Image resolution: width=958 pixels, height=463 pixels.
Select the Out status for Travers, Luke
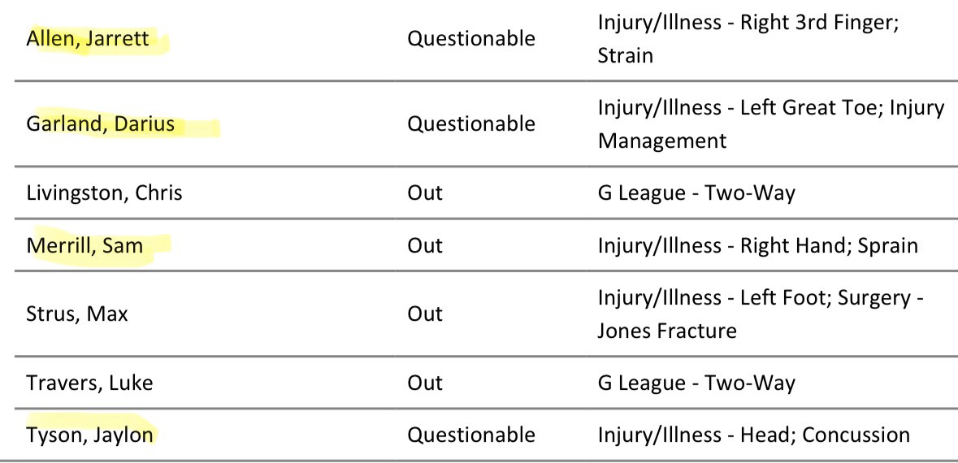click(x=425, y=383)
